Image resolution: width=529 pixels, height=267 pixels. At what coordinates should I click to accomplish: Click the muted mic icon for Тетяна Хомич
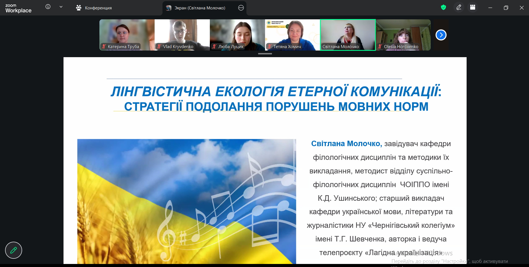270,47
